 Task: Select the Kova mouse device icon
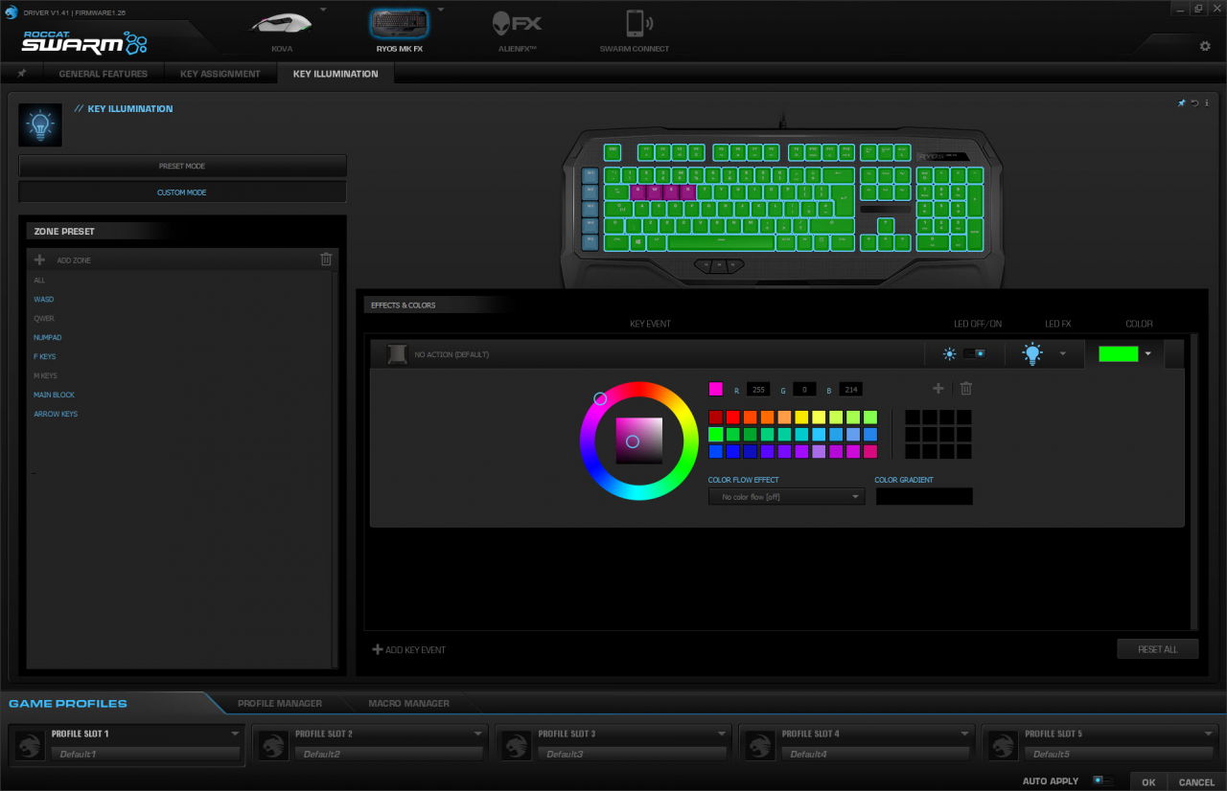283,23
